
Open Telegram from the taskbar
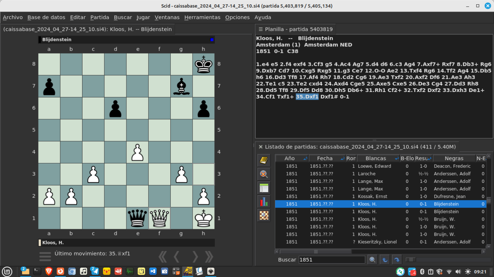pyautogui.click(x=95, y=271)
